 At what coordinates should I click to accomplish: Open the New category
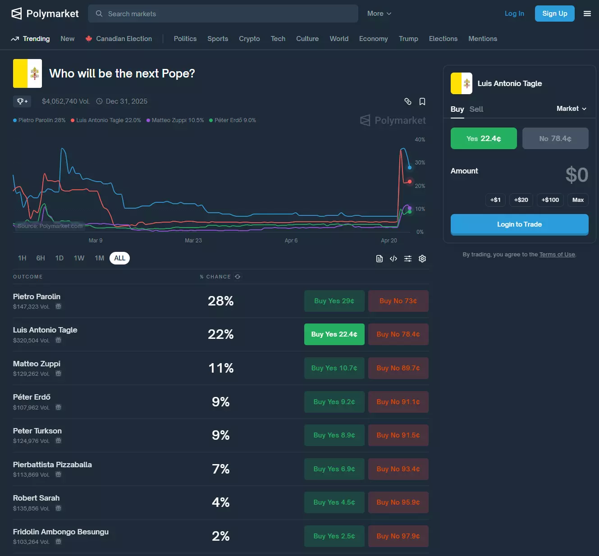[68, 39]
